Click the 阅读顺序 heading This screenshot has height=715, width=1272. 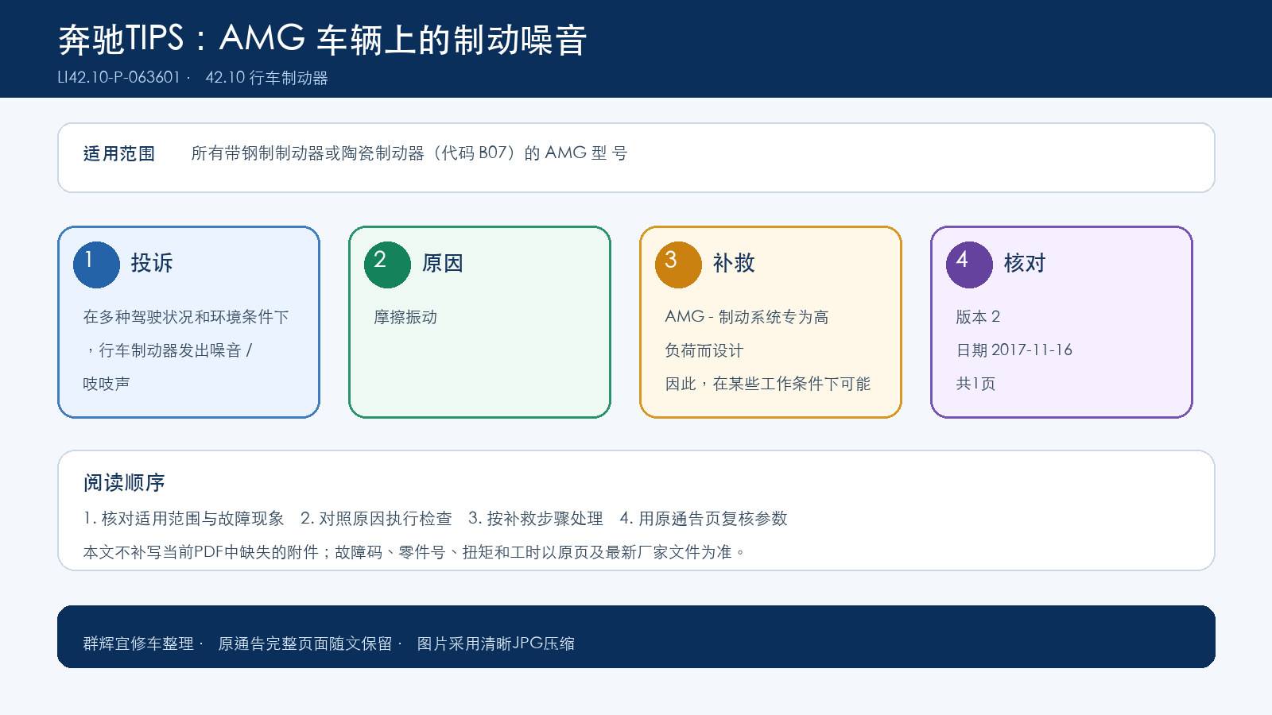coord(124,482)
